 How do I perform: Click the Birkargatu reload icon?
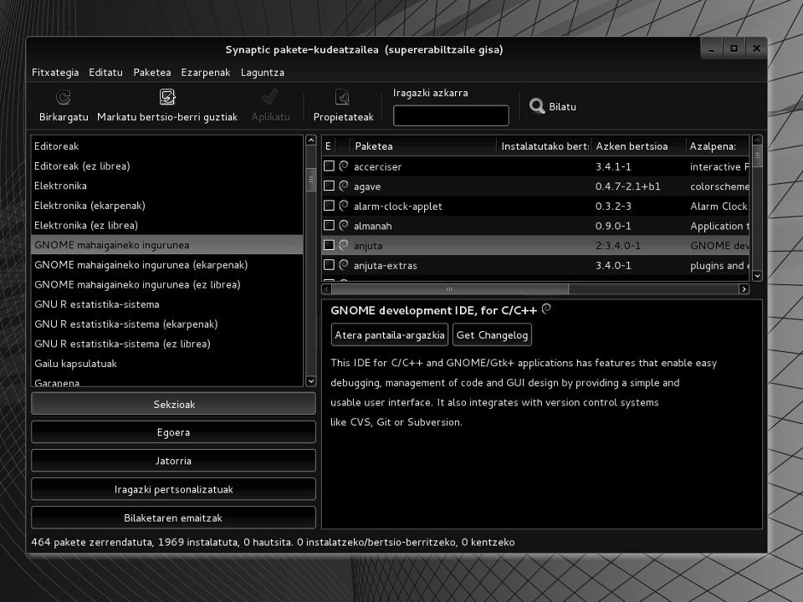point(64,97)
